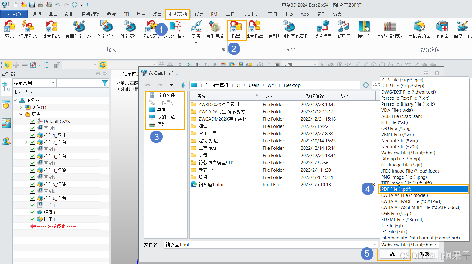Click the 标记圆角面 icon

419,29
